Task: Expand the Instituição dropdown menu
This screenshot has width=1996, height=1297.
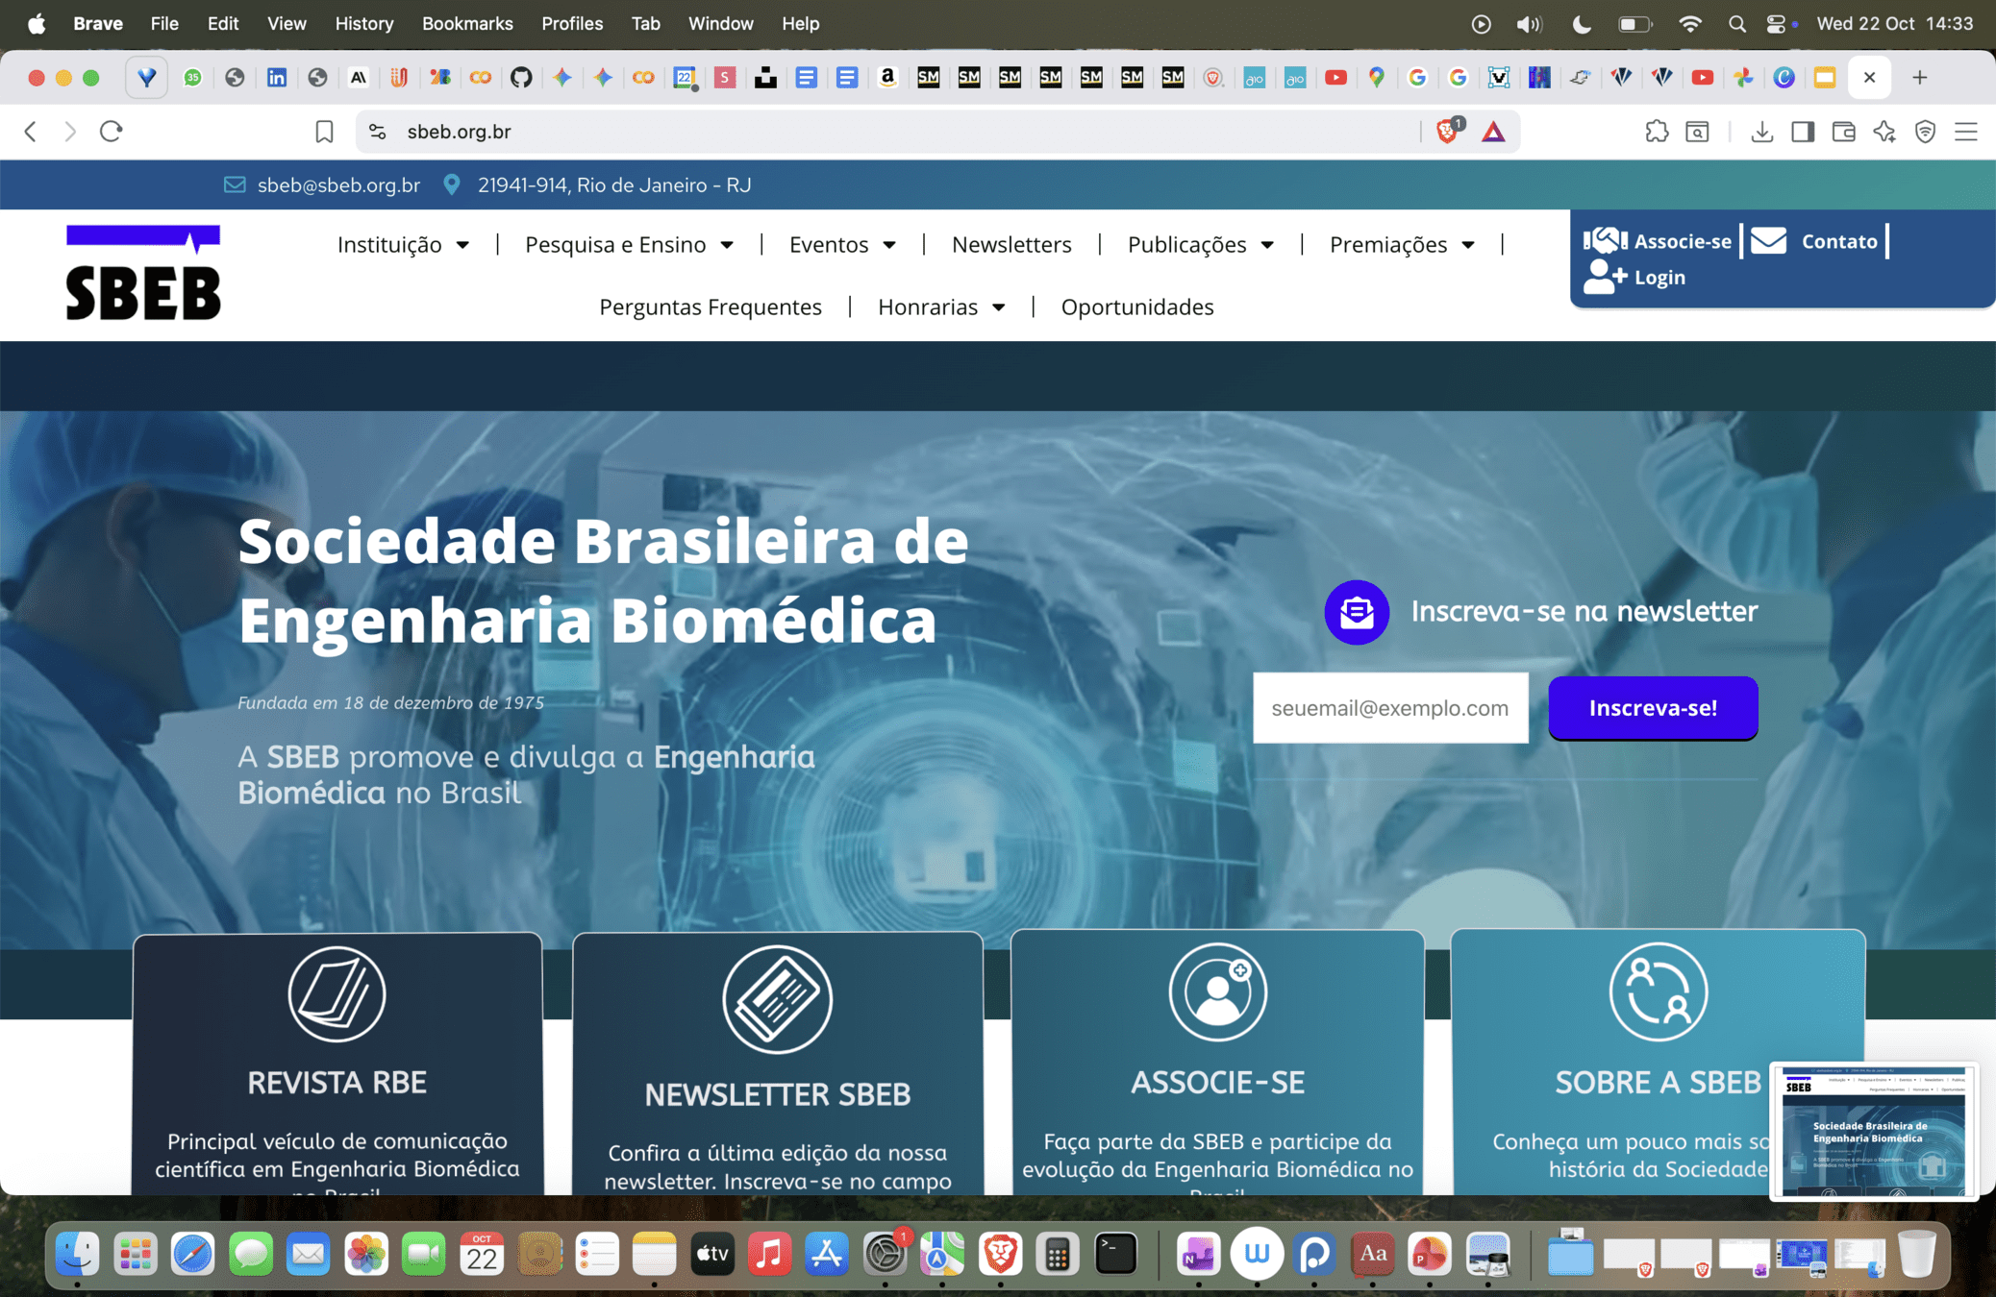Action: point(403,245)
